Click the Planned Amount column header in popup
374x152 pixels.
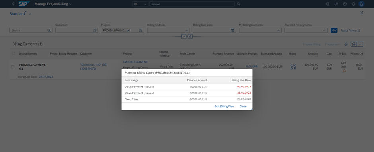[197, 80]
